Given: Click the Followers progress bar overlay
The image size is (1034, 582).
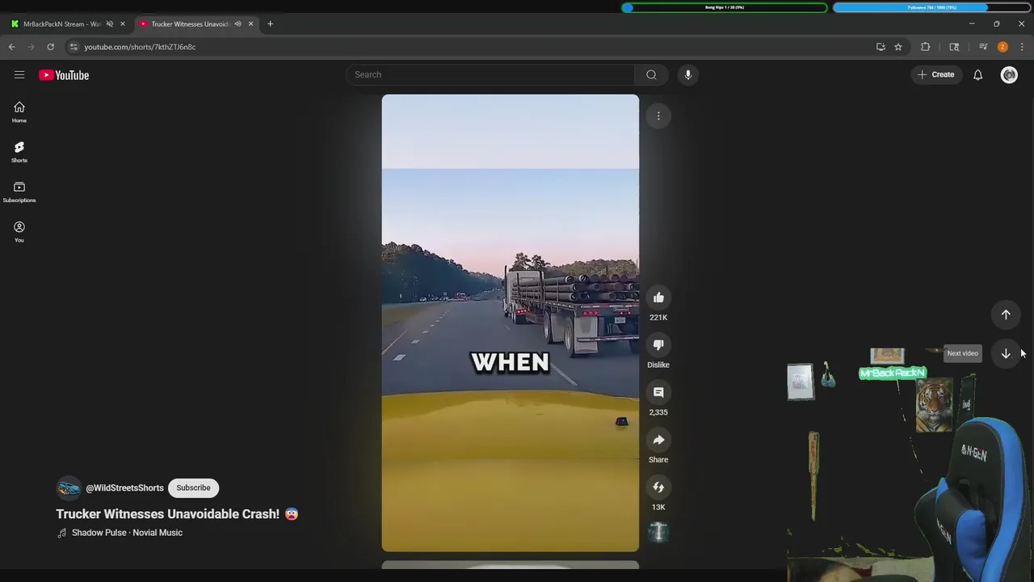Looking at the screenshot, I should click(932, 7).
